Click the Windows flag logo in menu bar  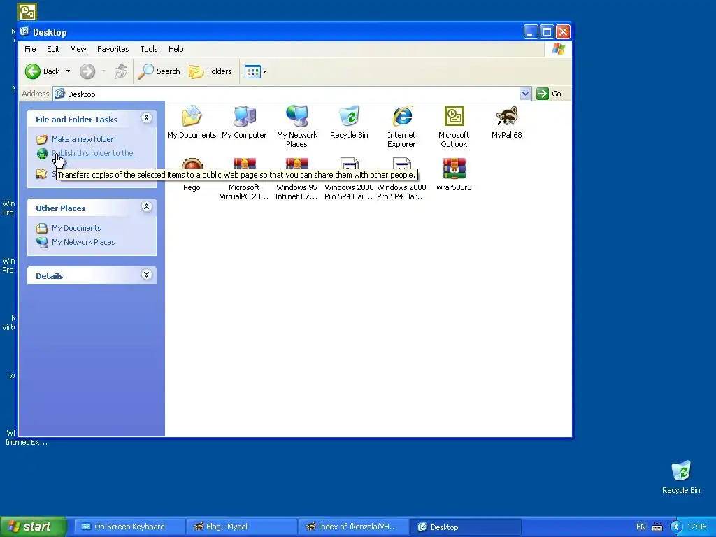[558, 49]
